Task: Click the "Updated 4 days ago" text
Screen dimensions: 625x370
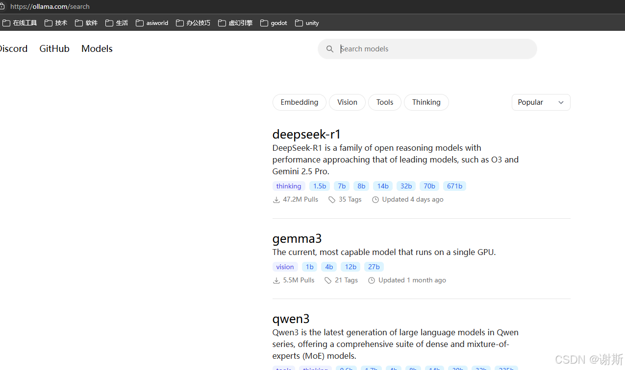Action: (x=413, y=200)
